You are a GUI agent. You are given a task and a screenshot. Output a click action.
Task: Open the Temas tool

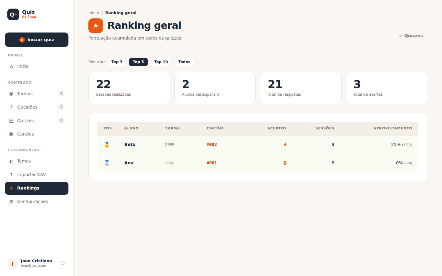tap(37, 161)
